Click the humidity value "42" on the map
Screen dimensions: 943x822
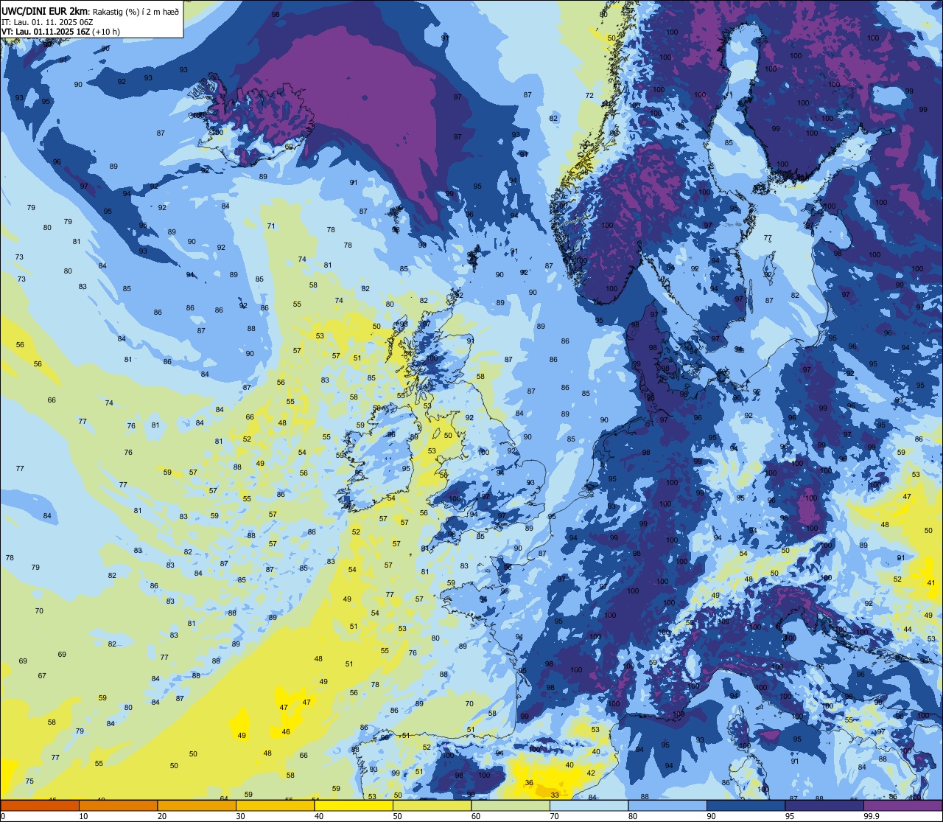pyautogui.click(x=591, y=773)
